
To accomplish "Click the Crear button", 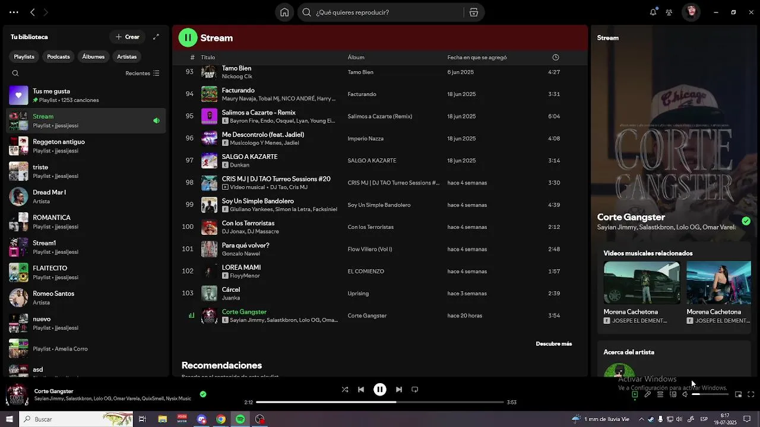I will tap(128, 37).
